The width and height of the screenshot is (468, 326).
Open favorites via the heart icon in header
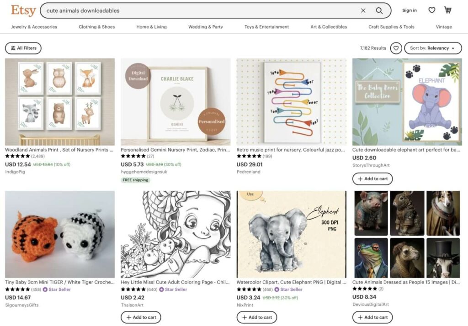[431, 10]
